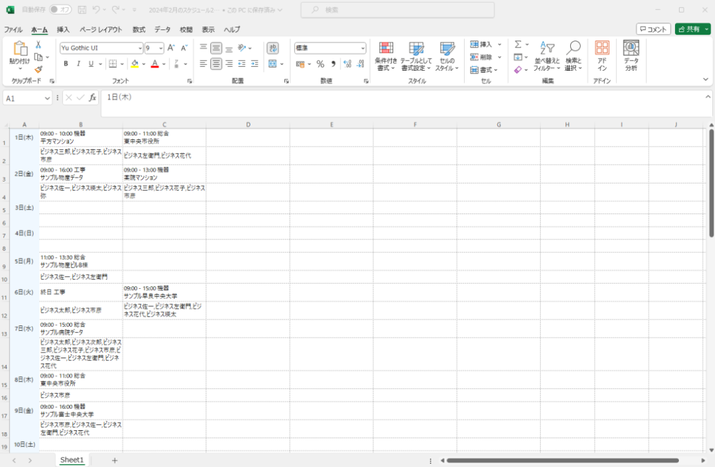Click the アドイン add-ins icon
This screenshot has width=715, height=467.
pos(602,56)
